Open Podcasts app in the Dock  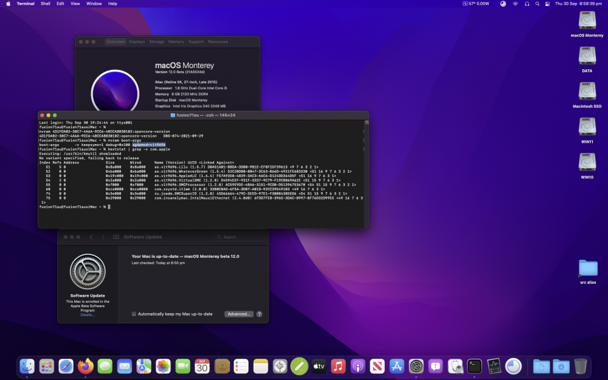[358, 366]
